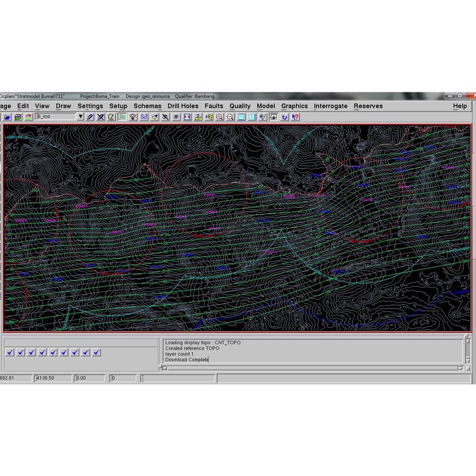Image resolution: width=476 pixels, height=476 pixels.
Task: Open the Help menu
Action: (x=460, y=106)
